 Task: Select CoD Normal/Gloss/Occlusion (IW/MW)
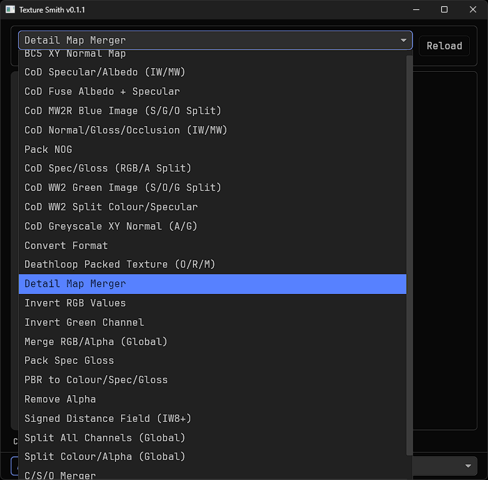point(212,130)
